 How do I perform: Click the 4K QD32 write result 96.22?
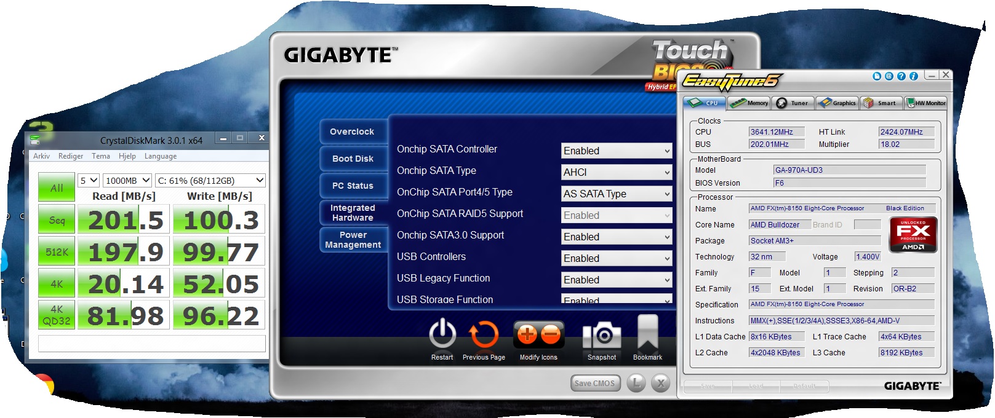(x=219, y=315)
